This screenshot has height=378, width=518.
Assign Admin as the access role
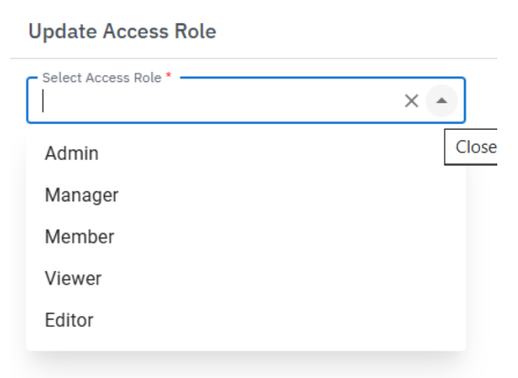(246, 154)
